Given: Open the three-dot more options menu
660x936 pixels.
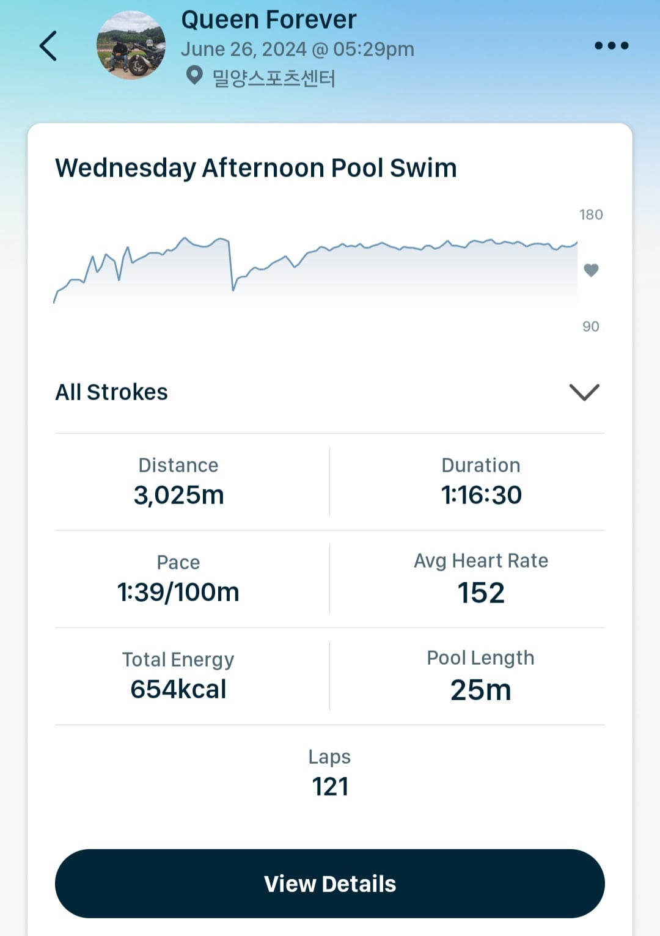Looking at the screenshot, I should 611,45.
